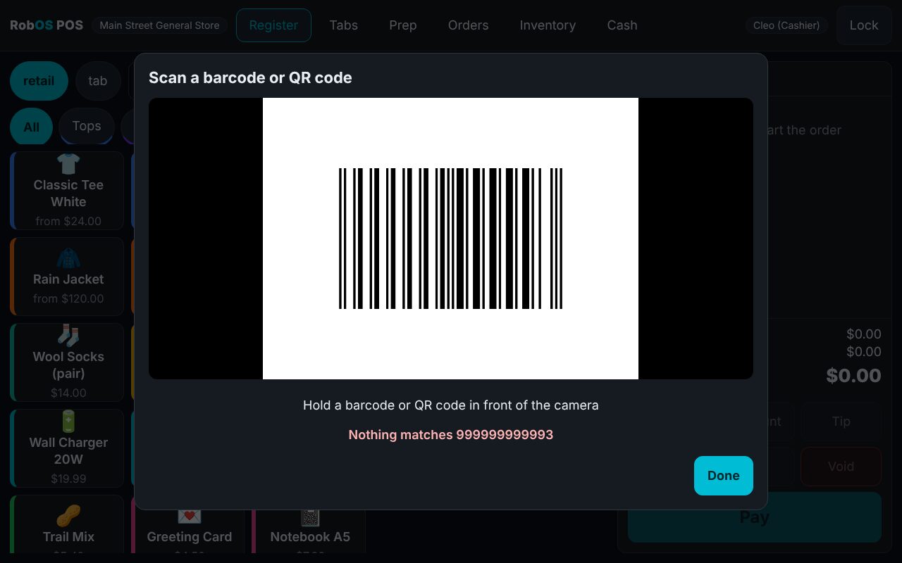The width and height of the screenshot is (902, 563).
Task: Switch to the tab order mode toggle
Action: click(98, 81)
